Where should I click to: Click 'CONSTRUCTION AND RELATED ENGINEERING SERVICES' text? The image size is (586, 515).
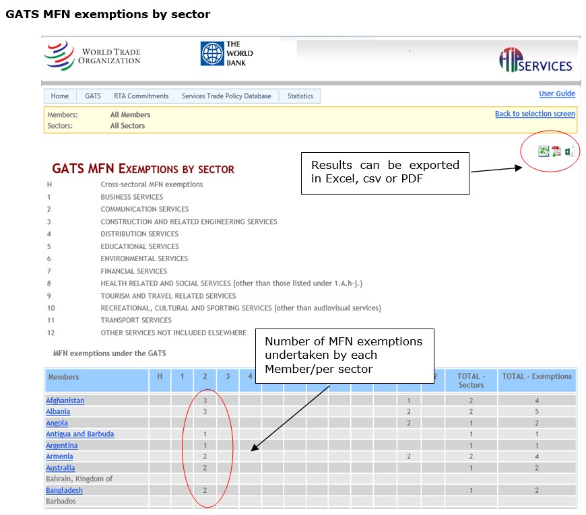(x=189, y=222)
